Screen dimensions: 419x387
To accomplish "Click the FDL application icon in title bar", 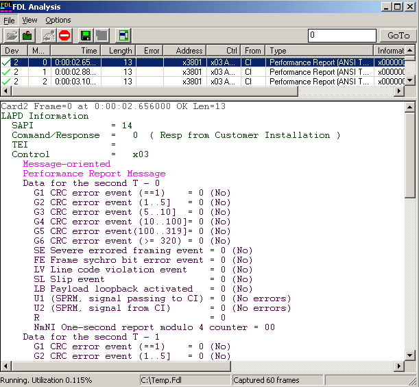I will (6, 7).
